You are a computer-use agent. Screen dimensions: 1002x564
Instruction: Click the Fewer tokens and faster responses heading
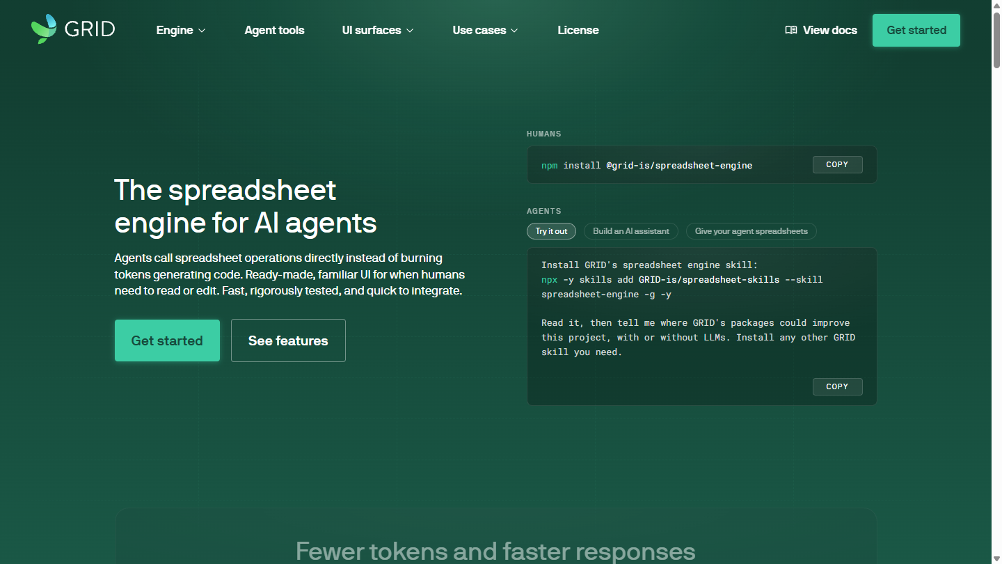(x=495, y=551)
